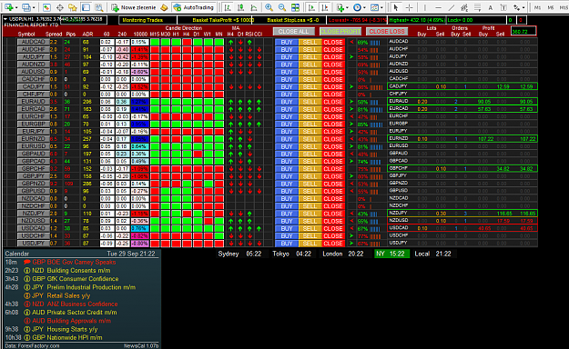569x349 pixels.
Task: Expand the Profiles dropdown arrow
Action: [34, 7]
